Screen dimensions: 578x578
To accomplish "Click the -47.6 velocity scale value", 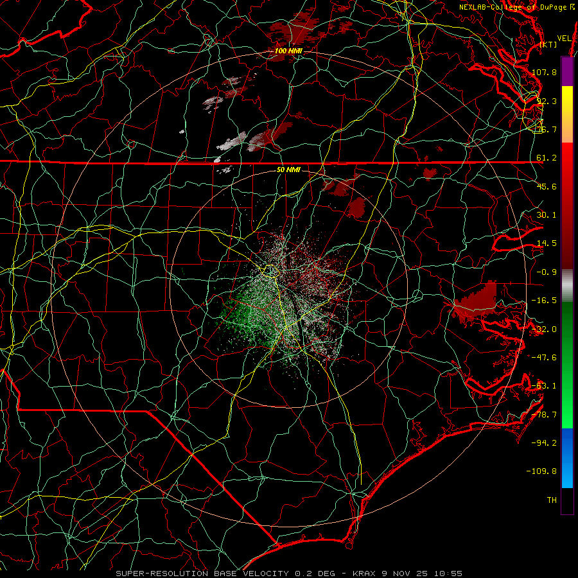I will pos(545,358).
